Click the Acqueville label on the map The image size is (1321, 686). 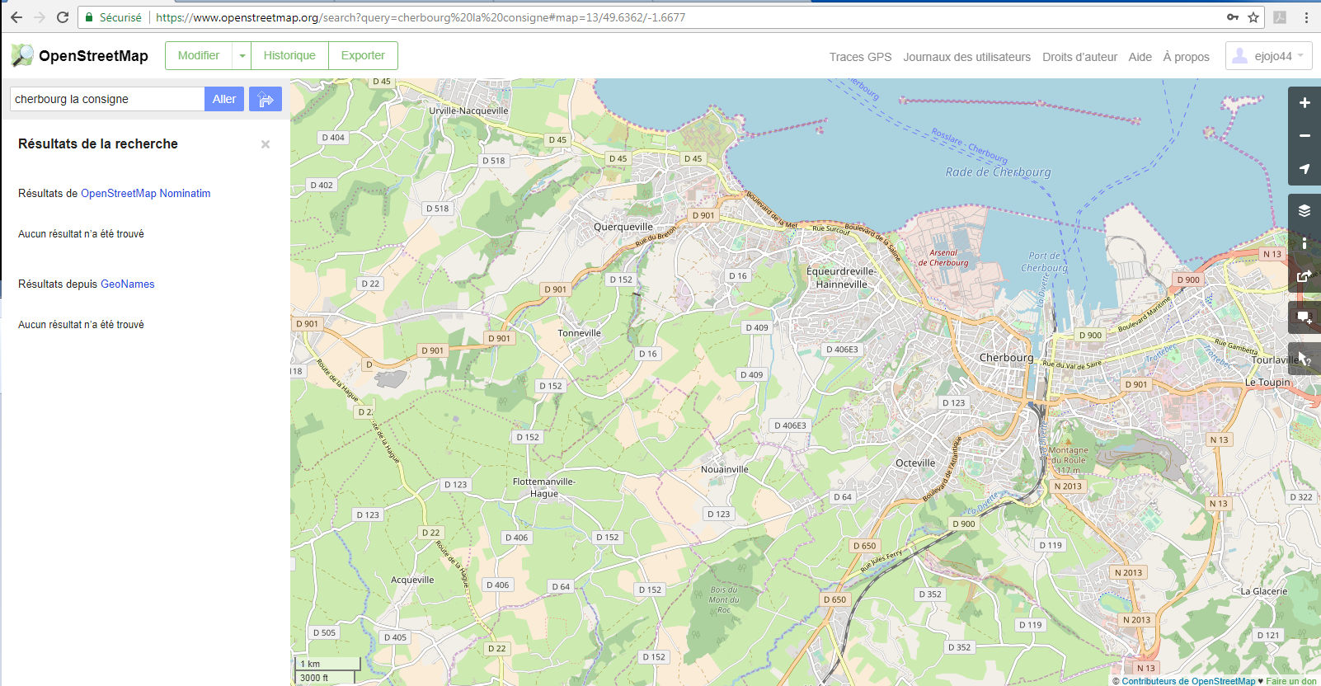412,580
